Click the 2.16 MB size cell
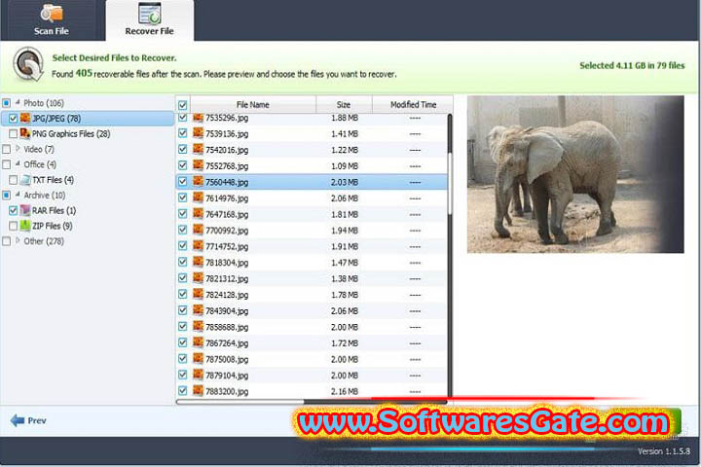The width and height of the screenshot is (701, 467). (345, 391)
